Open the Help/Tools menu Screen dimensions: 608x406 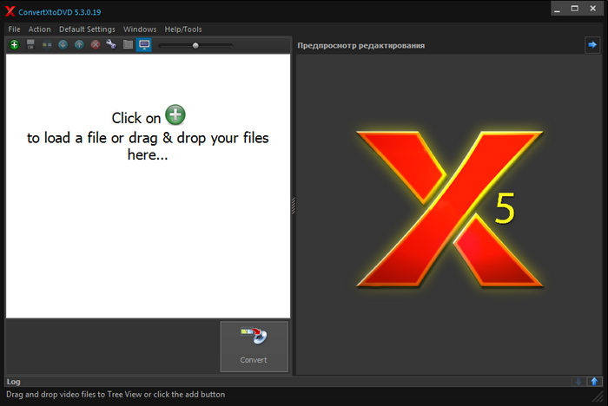(183, 29)
